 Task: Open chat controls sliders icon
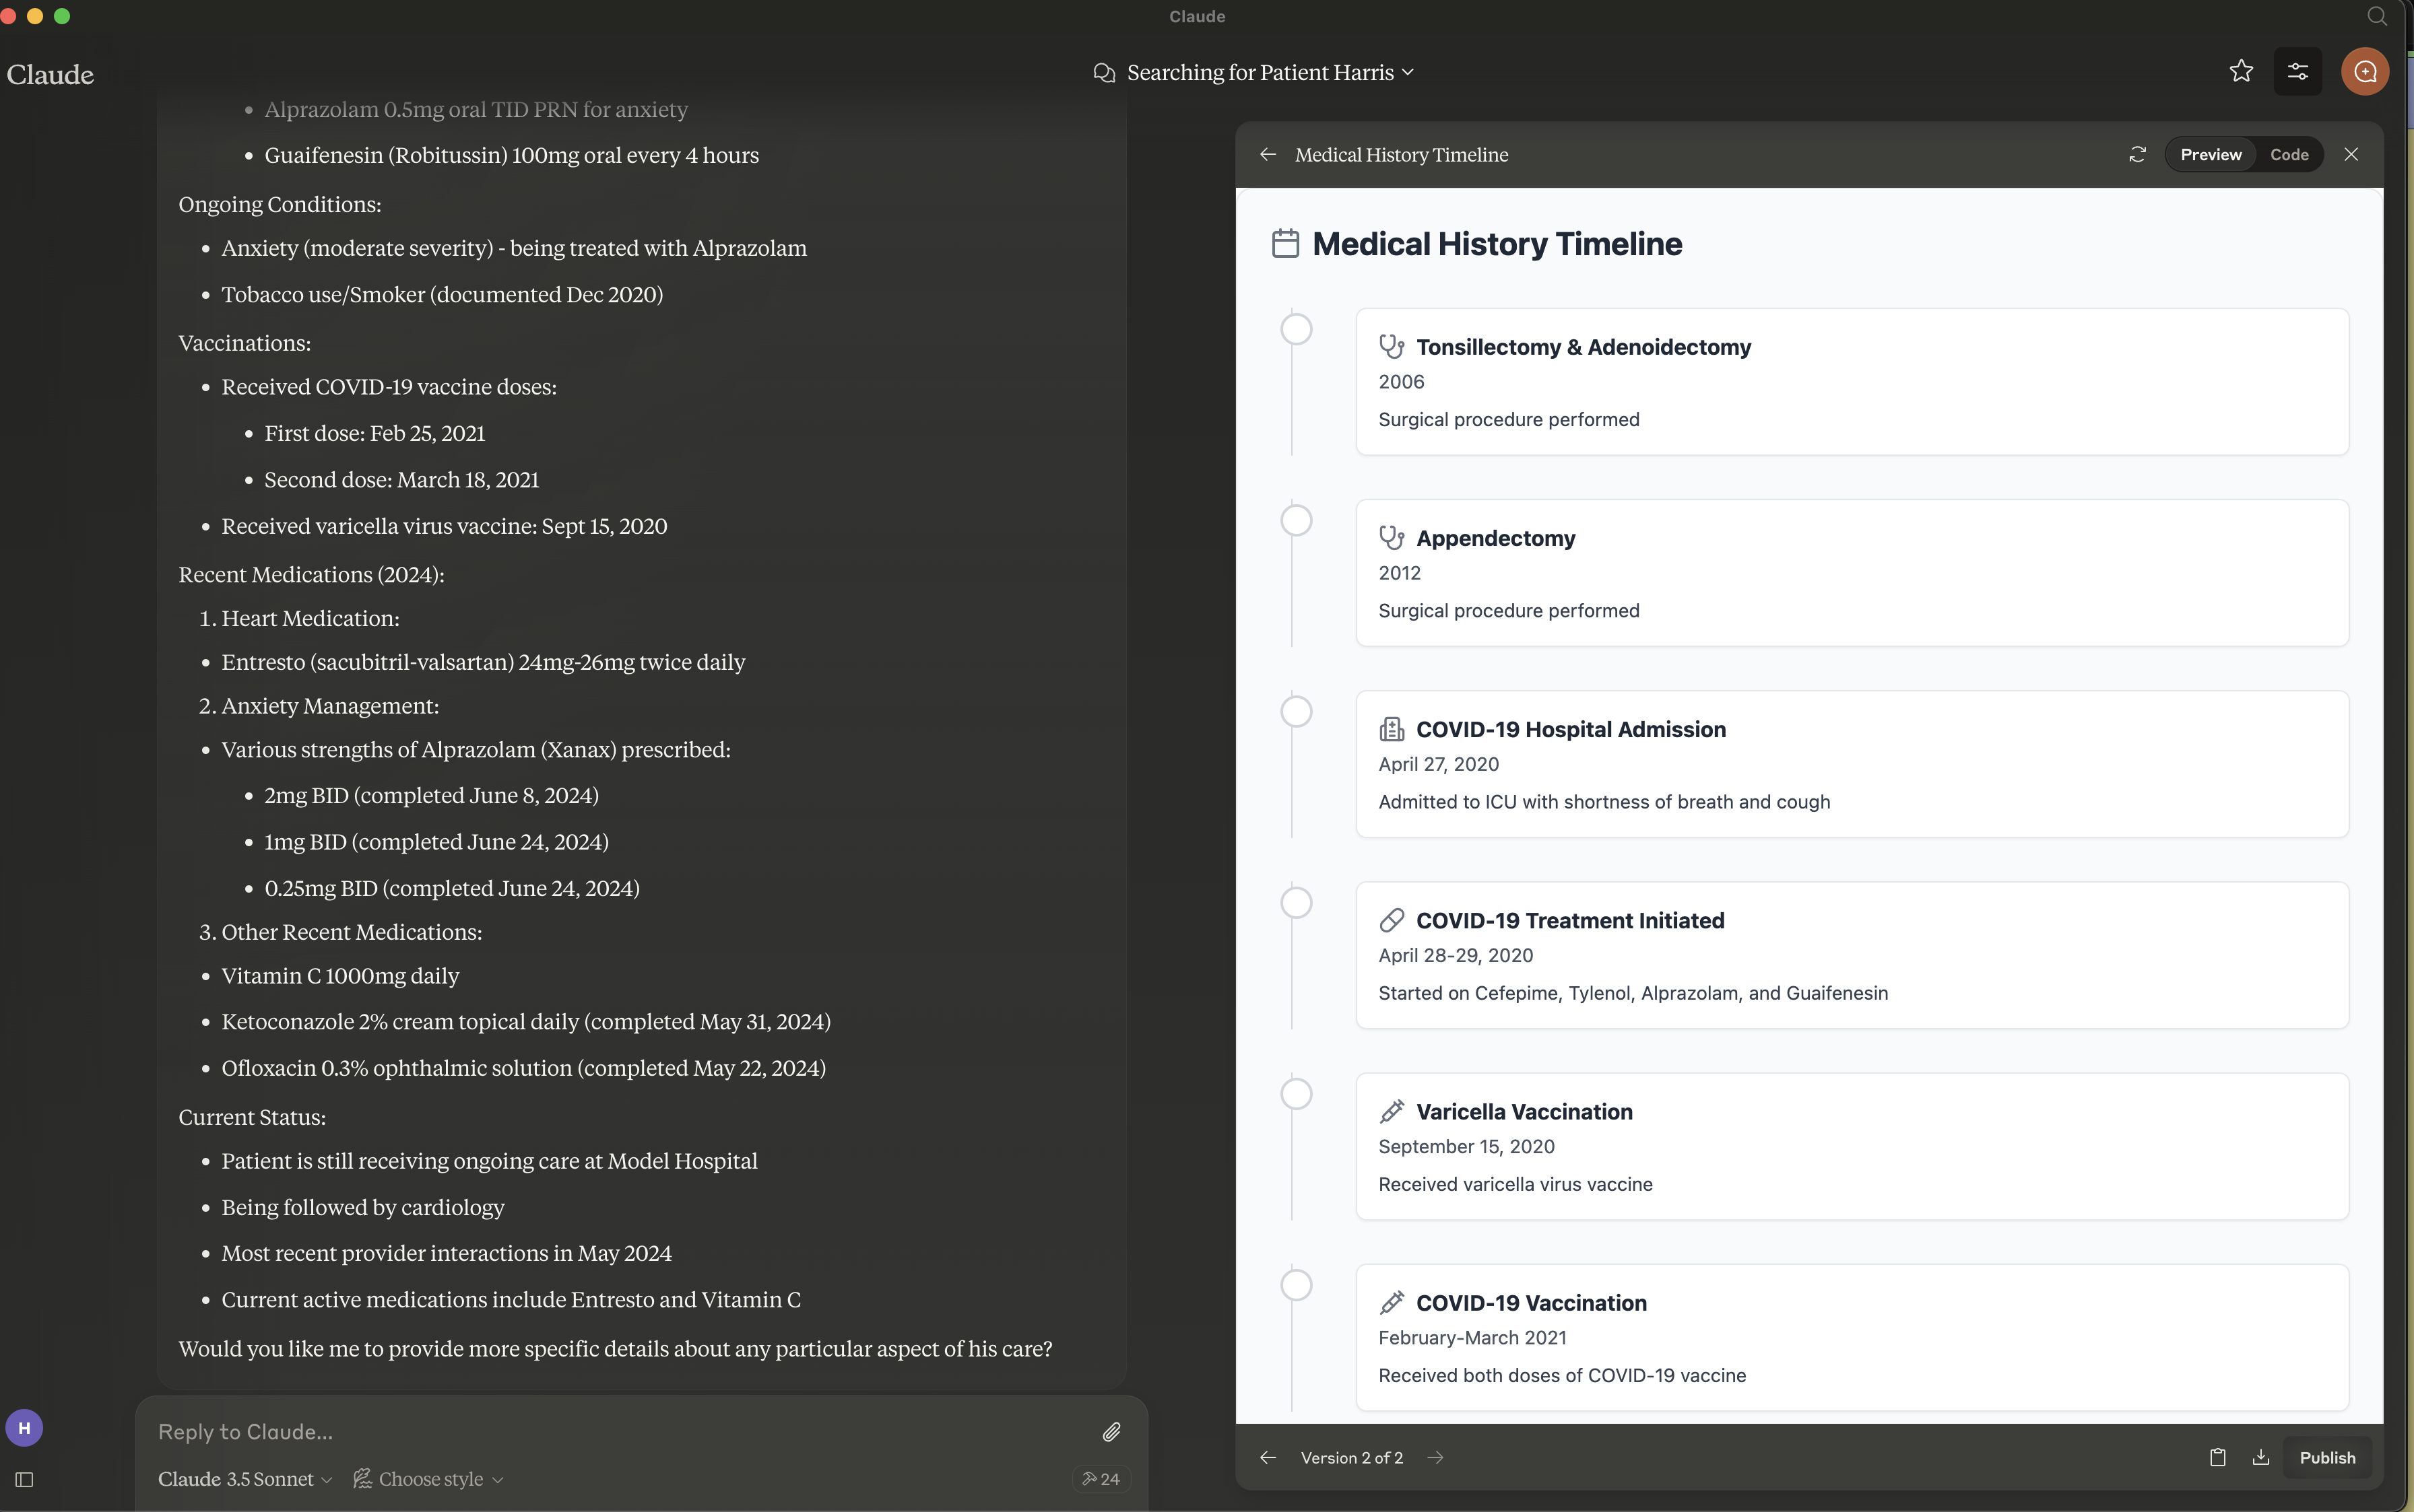tap(2298, 72)
